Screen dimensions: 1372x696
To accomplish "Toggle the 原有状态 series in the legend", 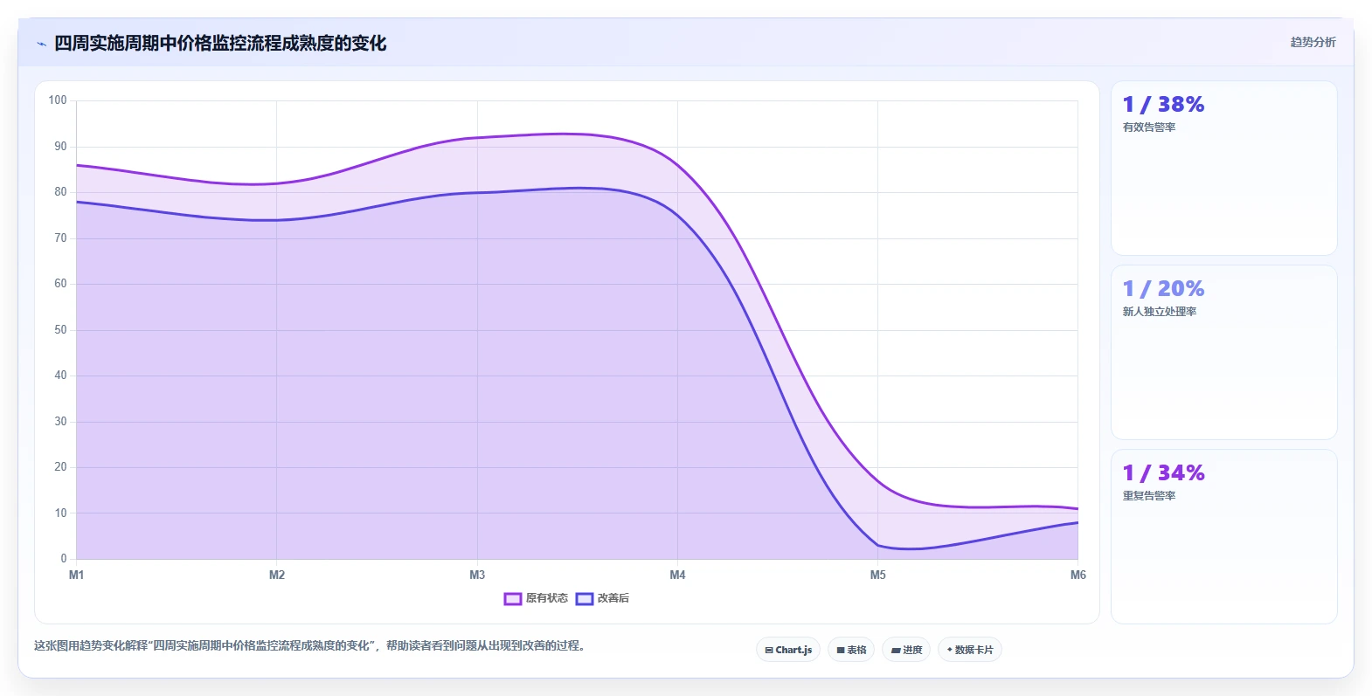I will [x=536, y=598].
